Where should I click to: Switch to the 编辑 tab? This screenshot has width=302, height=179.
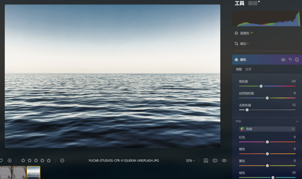(253, 4)
